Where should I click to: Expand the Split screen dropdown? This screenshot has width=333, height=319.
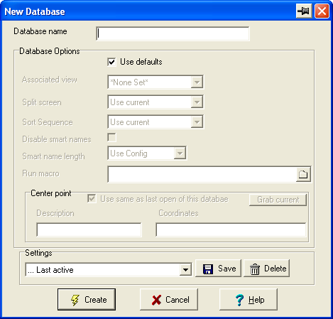(197, 102)
